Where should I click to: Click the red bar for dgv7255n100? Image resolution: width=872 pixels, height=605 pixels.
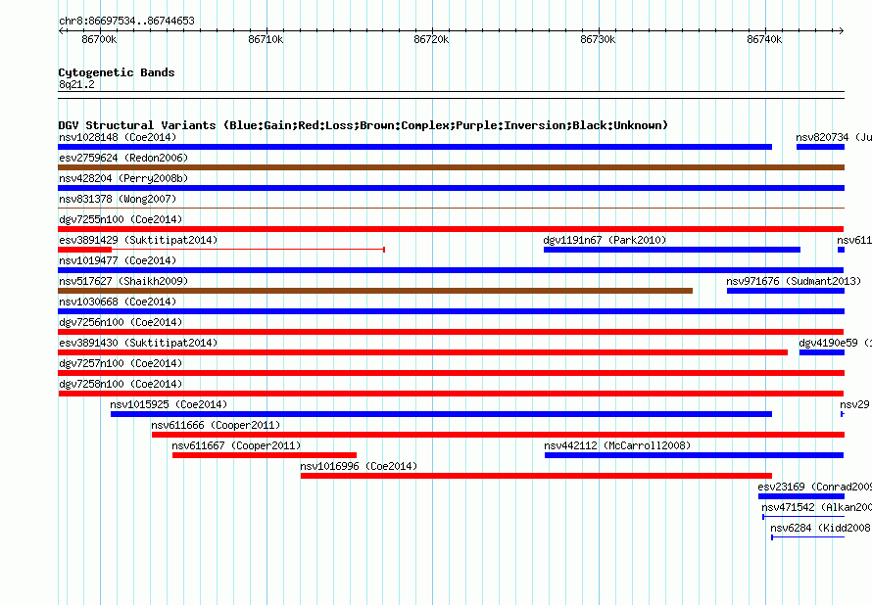(x=451, y=229)
